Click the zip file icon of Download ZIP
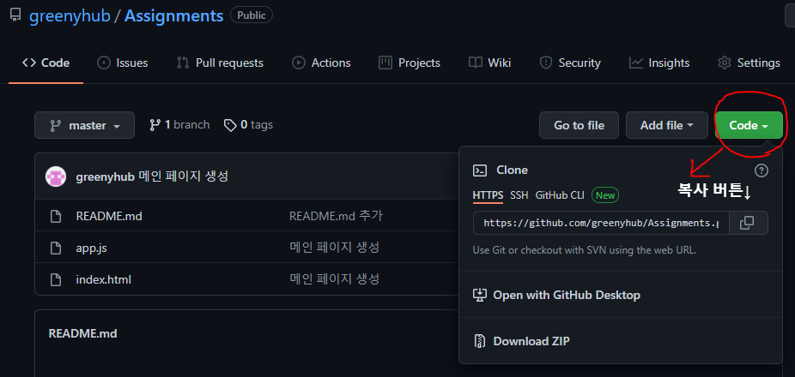This screenshot has height=377, width=795. [x=480, y=341]
